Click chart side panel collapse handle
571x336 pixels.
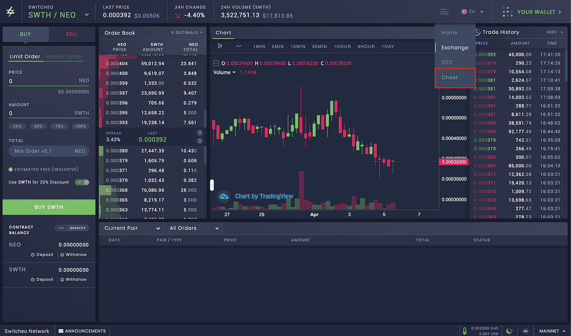coord(212,184)
